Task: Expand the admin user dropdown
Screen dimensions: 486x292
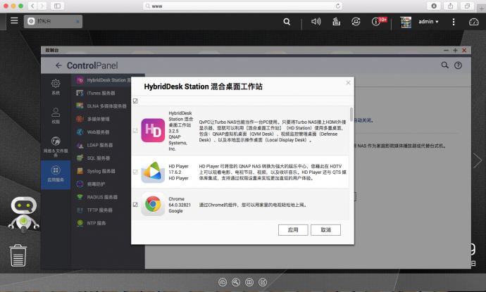Action: (428, 22)
